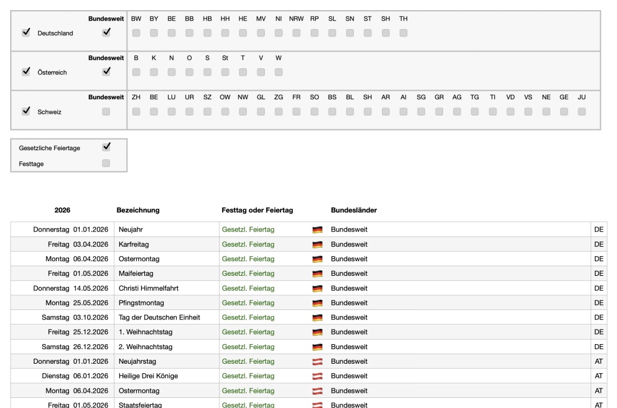This screenshot has width=617, height=408.
Task: Select the NRW state checkbox
Action: pos(297,33)
